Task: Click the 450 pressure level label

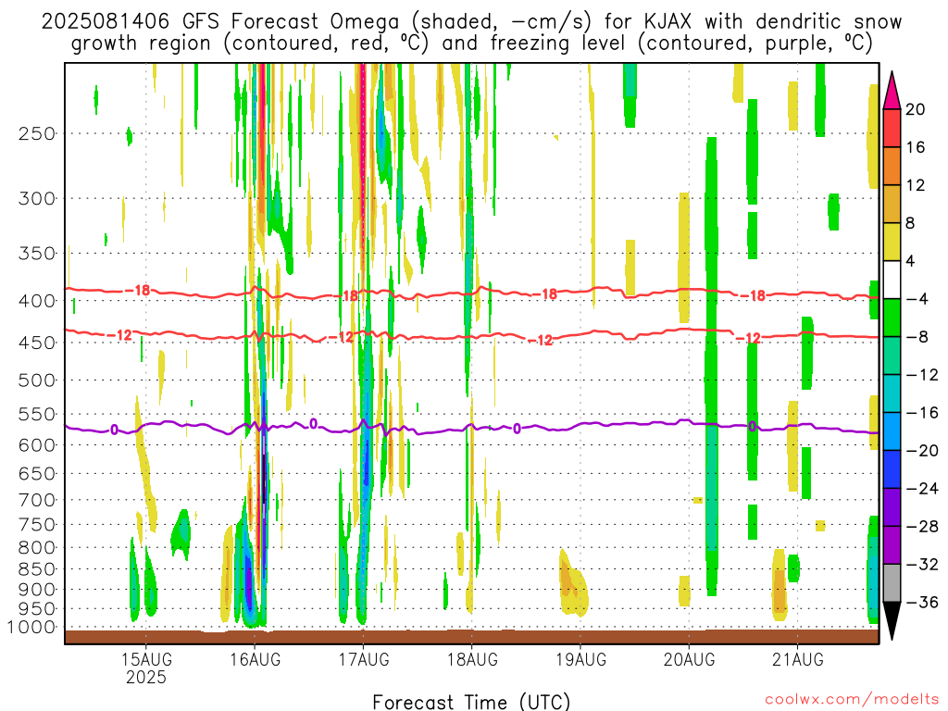Action: point(37,343)
